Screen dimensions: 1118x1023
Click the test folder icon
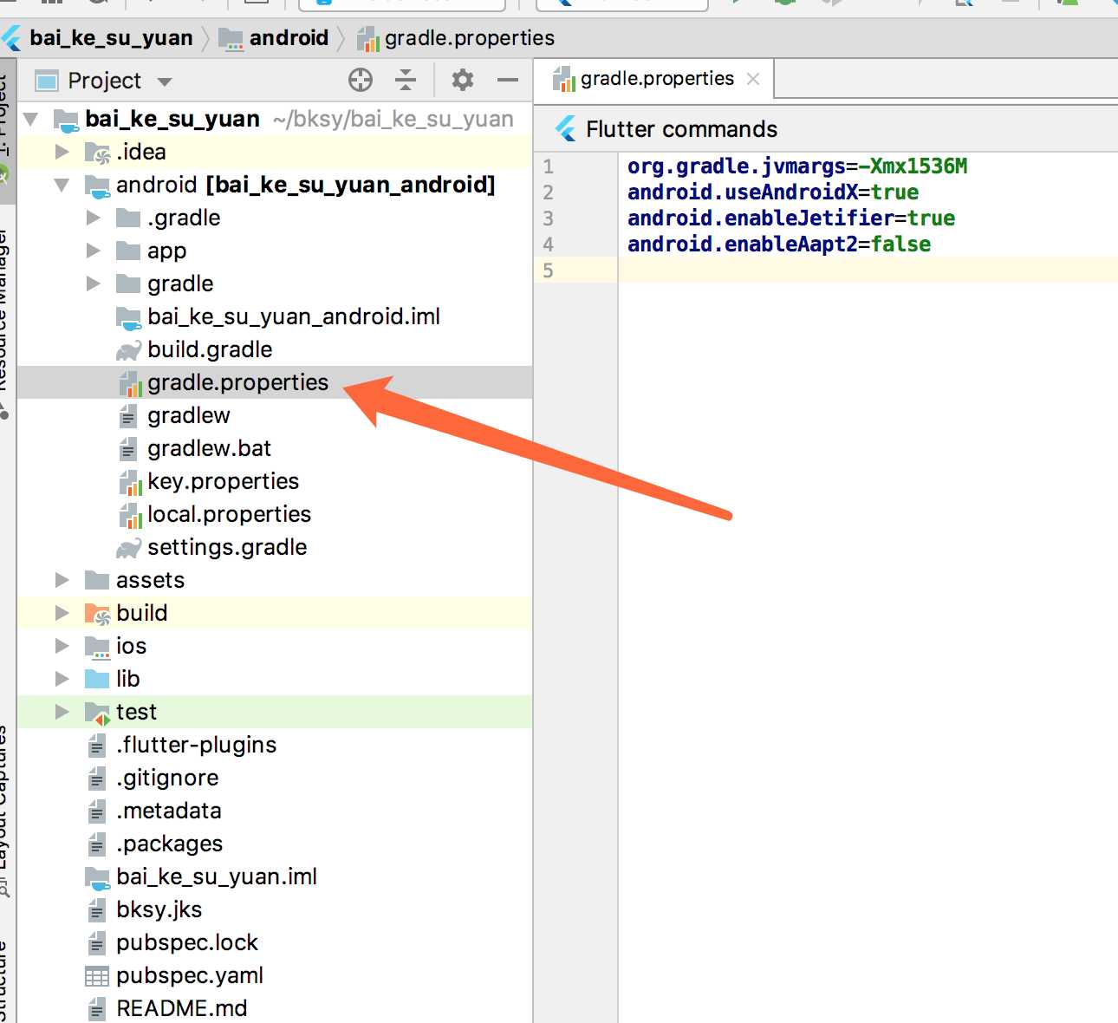tap(97, 713)
